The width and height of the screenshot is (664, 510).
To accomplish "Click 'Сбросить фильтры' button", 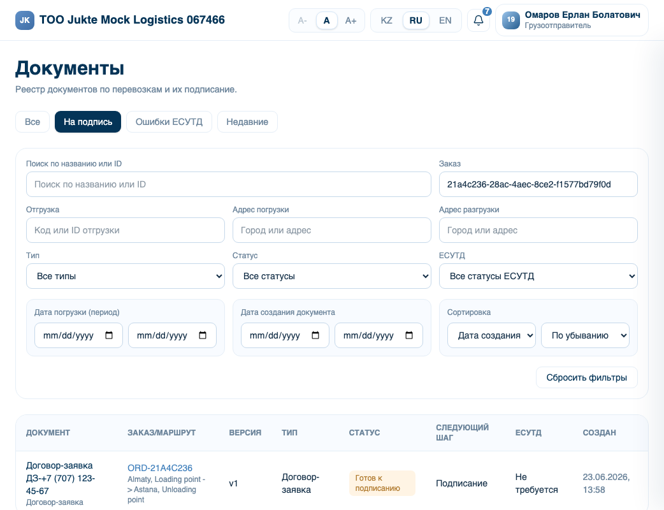I will click(x=586, y=377).
